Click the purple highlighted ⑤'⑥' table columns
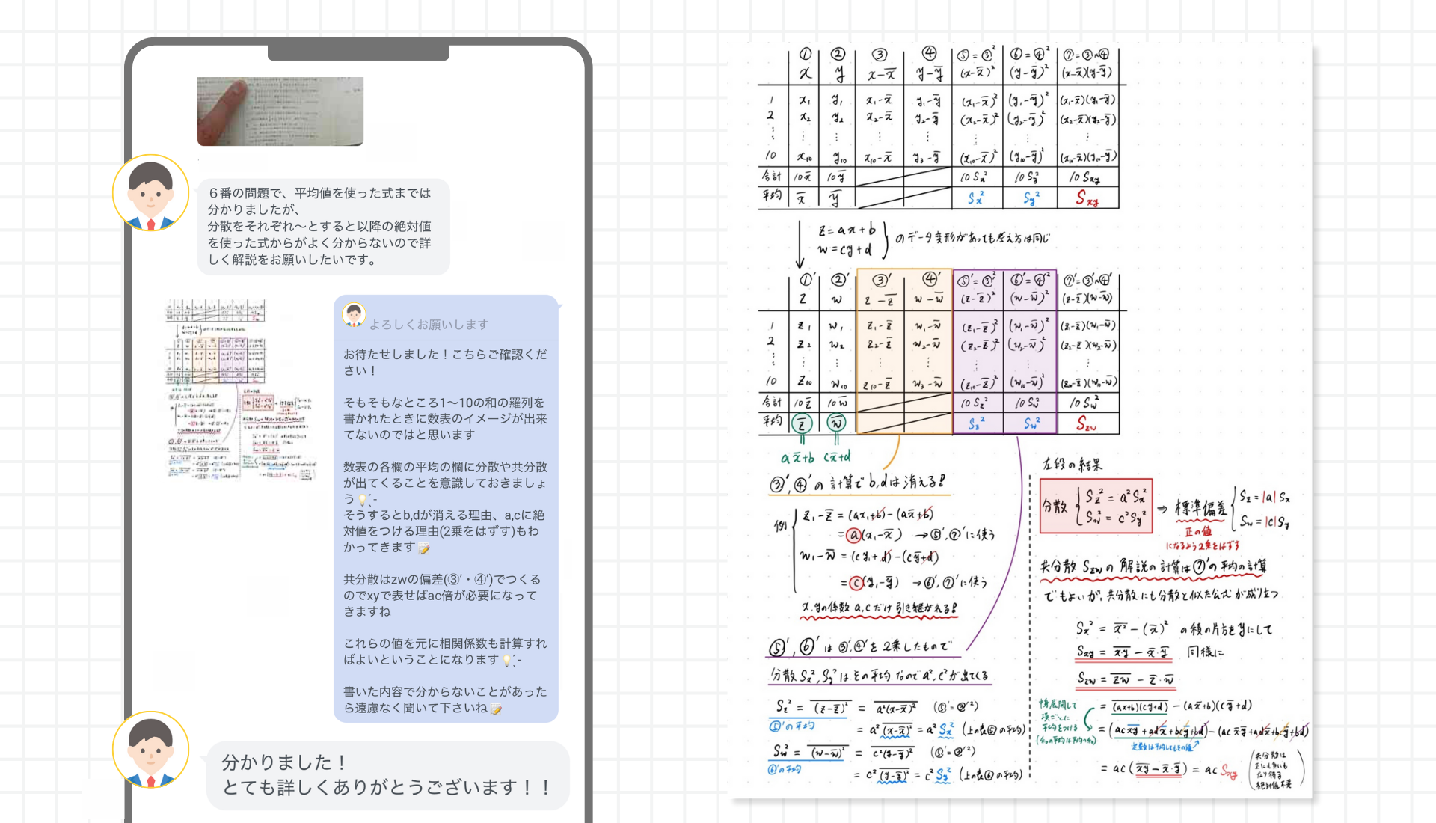 tap(1004, 352)
